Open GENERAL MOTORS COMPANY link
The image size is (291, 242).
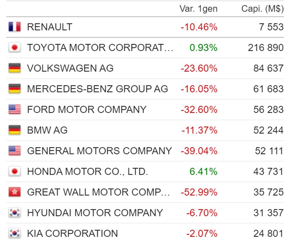(x=100, y=151)
